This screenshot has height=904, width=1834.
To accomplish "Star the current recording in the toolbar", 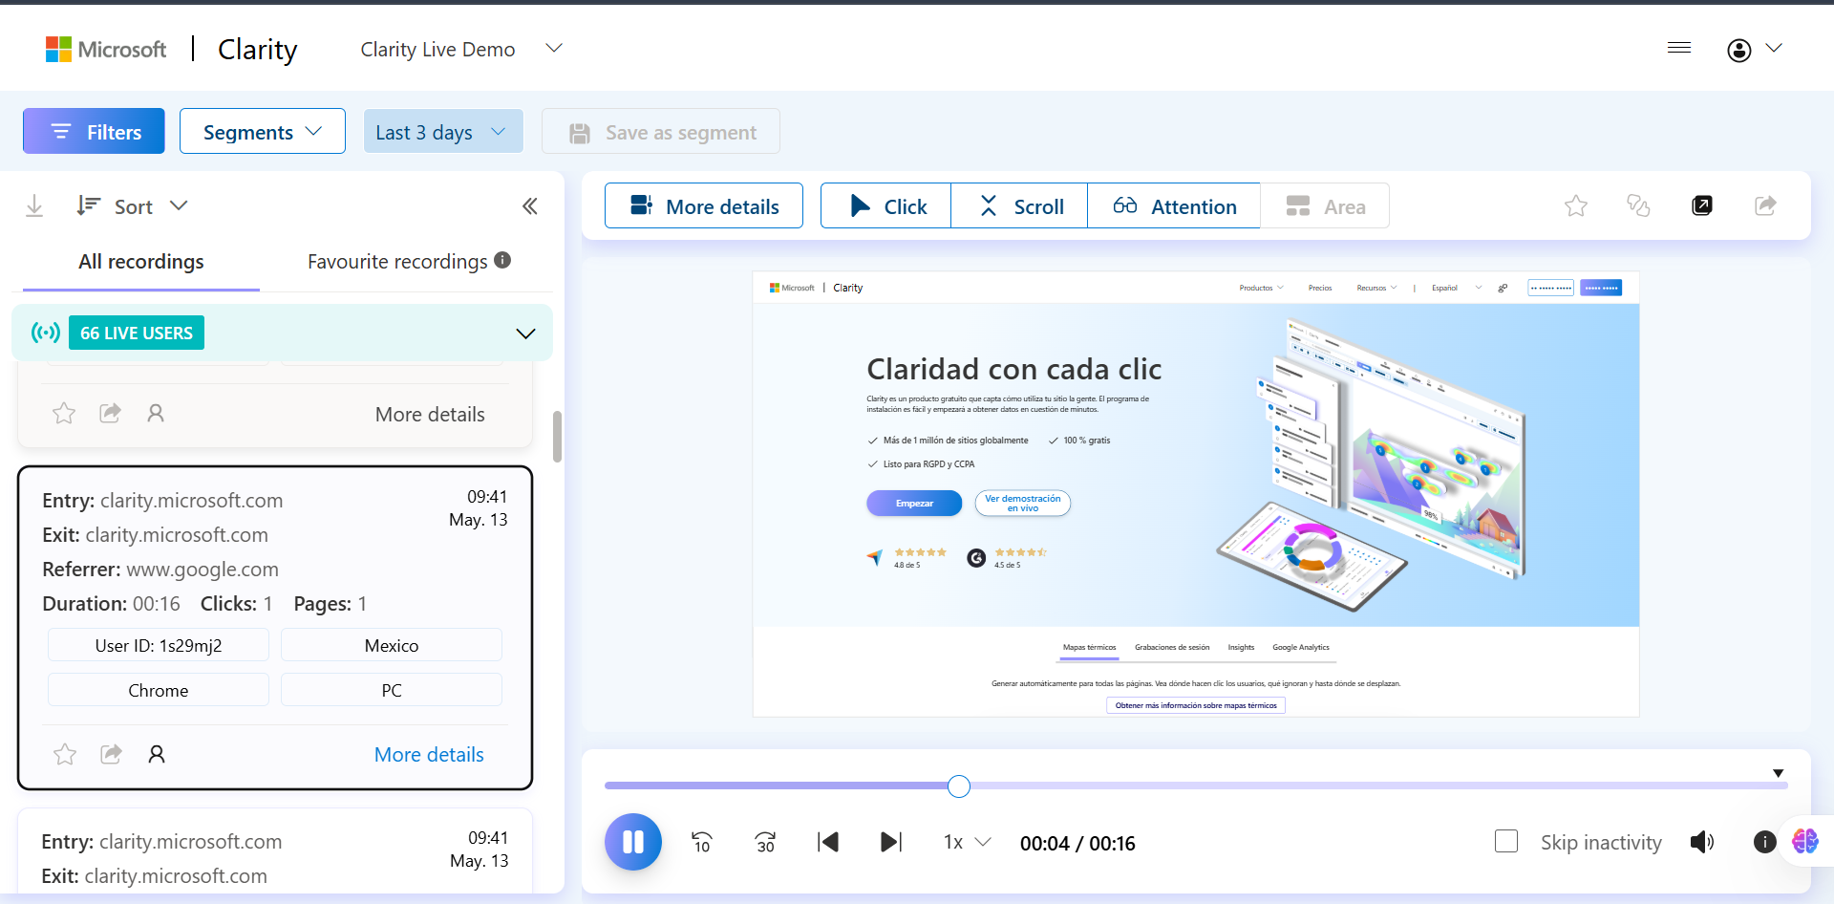I will coord(1576,205).
